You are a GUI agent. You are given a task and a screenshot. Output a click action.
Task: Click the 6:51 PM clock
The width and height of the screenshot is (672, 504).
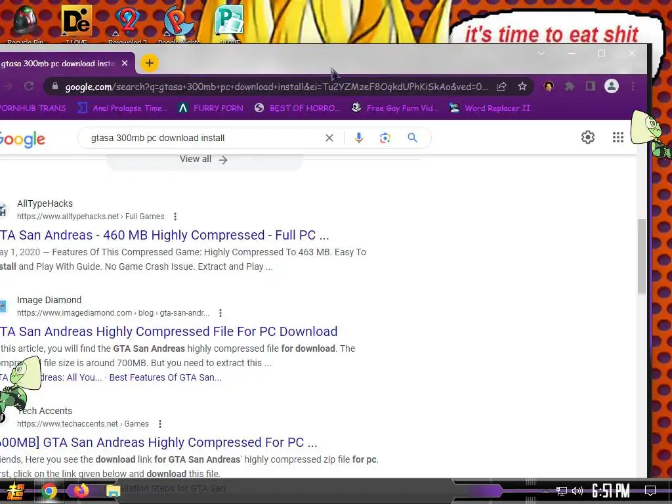(611, 491)
